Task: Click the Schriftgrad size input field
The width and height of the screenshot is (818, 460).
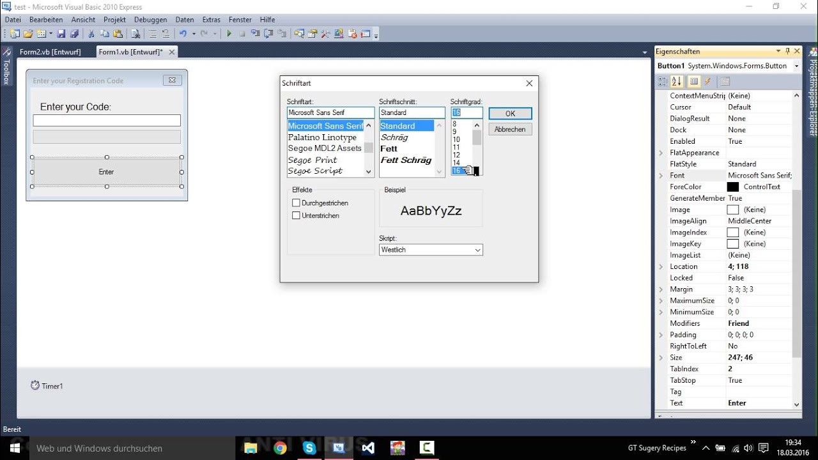Action: (x=467, y=112)
